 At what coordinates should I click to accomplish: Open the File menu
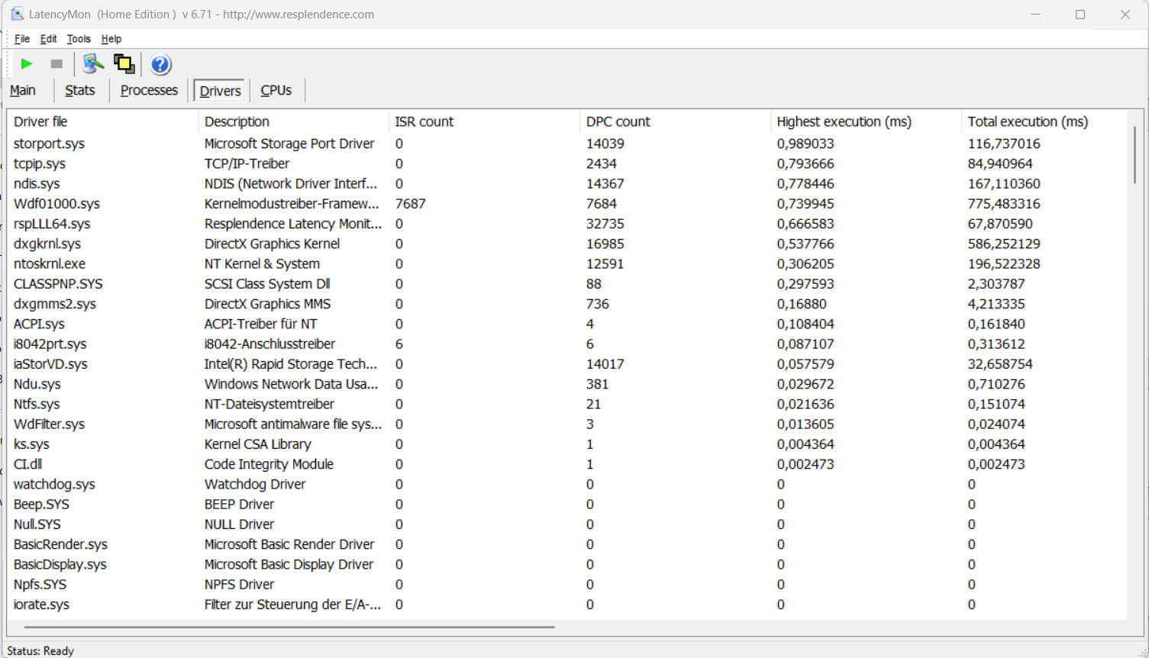pos(22,39)
